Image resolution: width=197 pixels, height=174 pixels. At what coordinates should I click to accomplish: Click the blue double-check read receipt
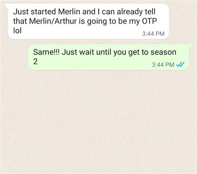tap(180, 64)
